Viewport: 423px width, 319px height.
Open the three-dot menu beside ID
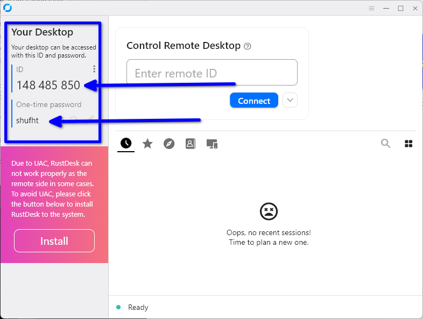click(x=94, y=69)
